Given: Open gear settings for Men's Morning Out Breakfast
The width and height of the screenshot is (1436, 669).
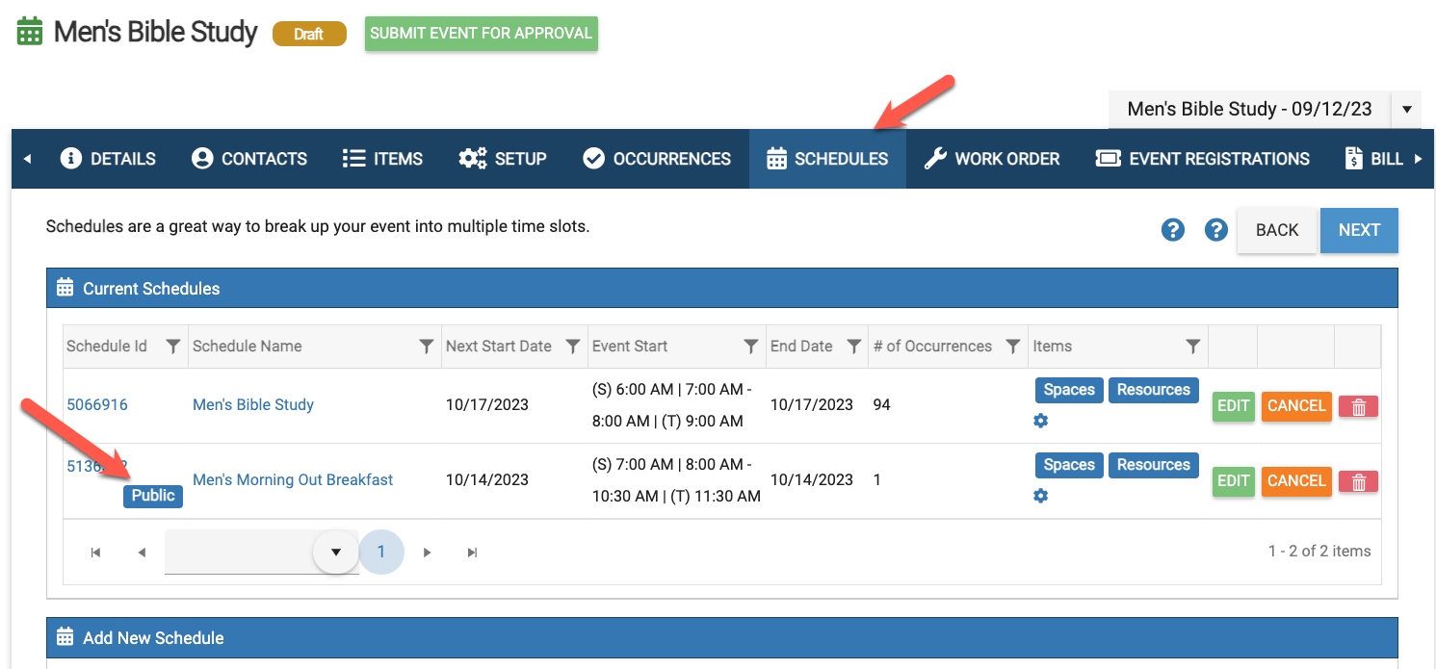Looking at the screenshot, I should click(x=1040, y=496).
